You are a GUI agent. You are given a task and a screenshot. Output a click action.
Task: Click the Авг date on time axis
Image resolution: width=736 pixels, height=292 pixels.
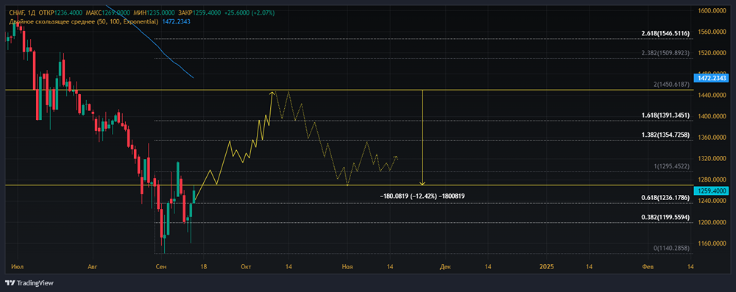[x=93, y=267]
